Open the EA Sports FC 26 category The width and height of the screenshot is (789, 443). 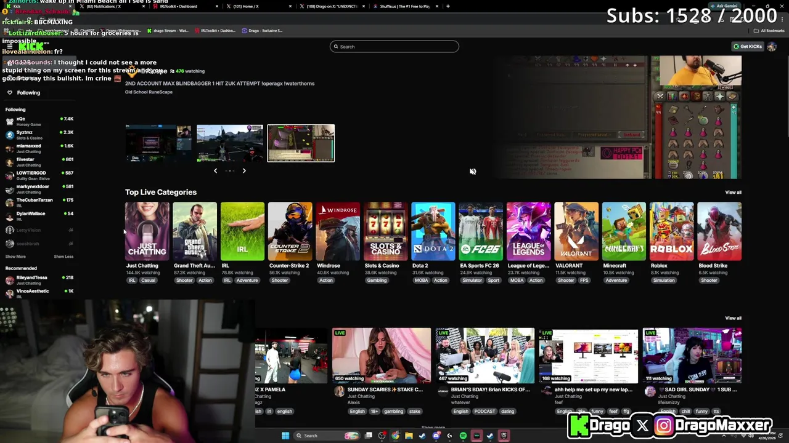[x=481, y=231]
